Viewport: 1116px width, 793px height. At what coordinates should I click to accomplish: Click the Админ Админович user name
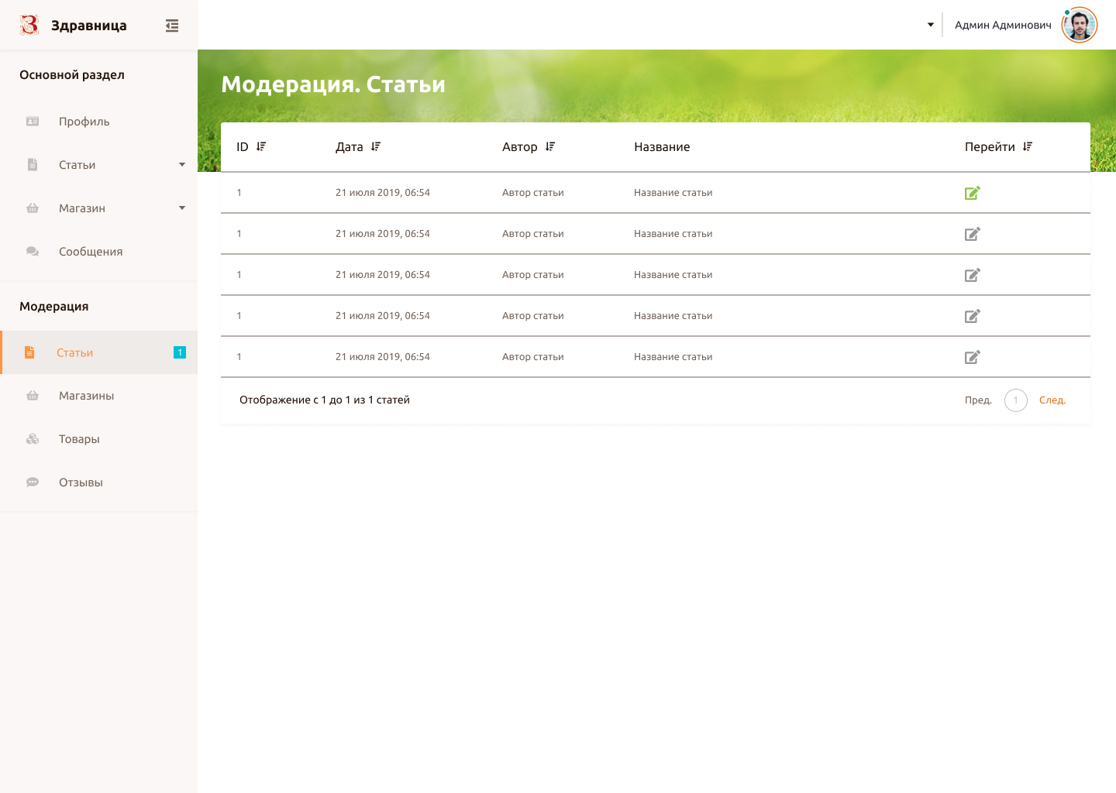click(1003, 26)
